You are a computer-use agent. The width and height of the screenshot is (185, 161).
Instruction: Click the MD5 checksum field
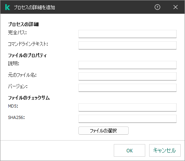point(128,107)
